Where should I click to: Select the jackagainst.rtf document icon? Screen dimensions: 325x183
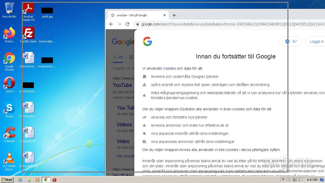click(28, 160)
